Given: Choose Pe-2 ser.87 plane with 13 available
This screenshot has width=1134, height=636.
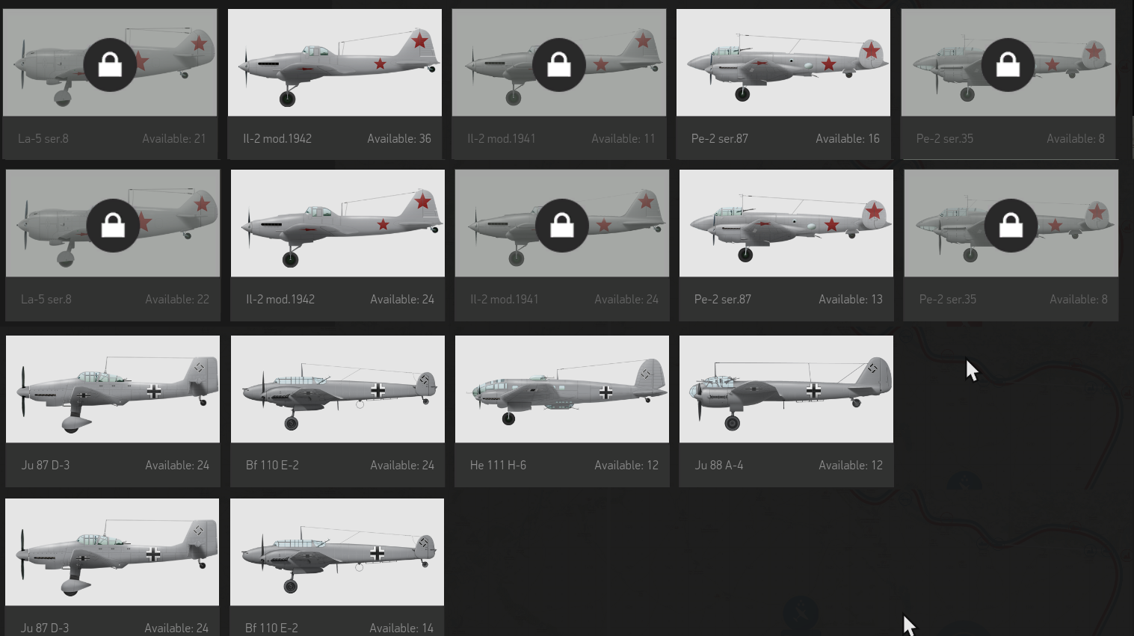Looking at the screenshot, I should tap(786, 245).
